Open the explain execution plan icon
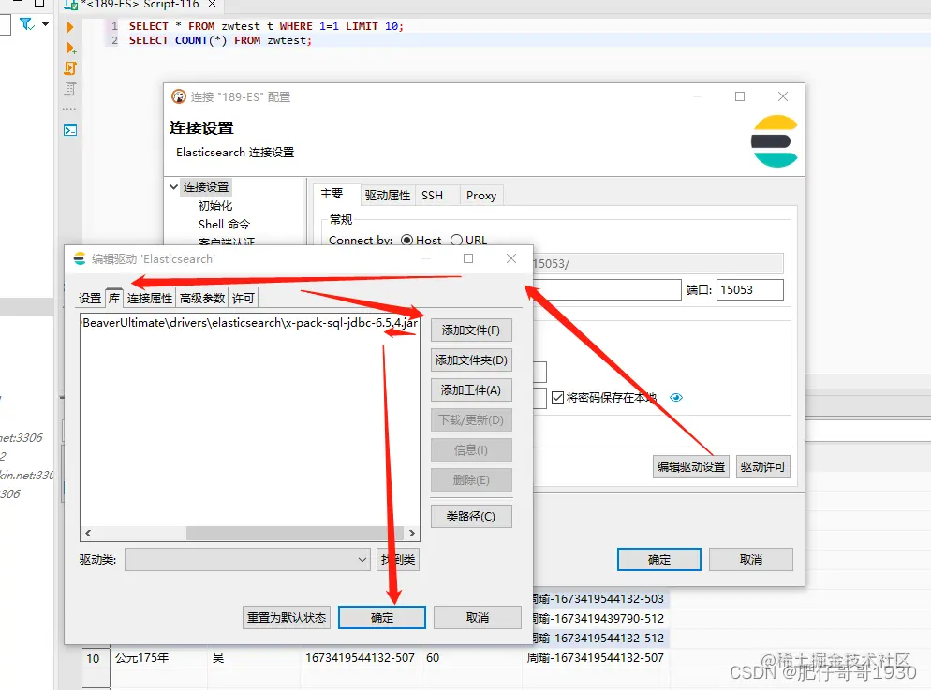The image size is (931, 690). pyautogui.click(x=70, y=89)
